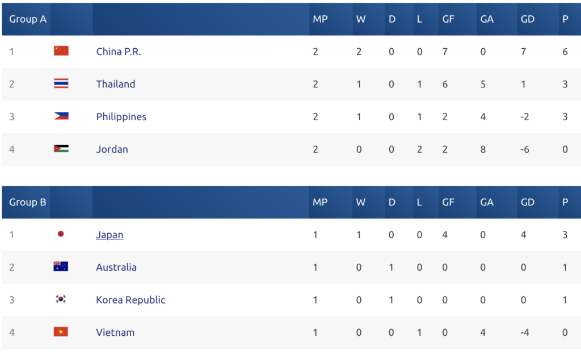The image size is (581, 354).
Task: Open the China P.R. team link
Action: pyautogui.click(x=119, y=52)
